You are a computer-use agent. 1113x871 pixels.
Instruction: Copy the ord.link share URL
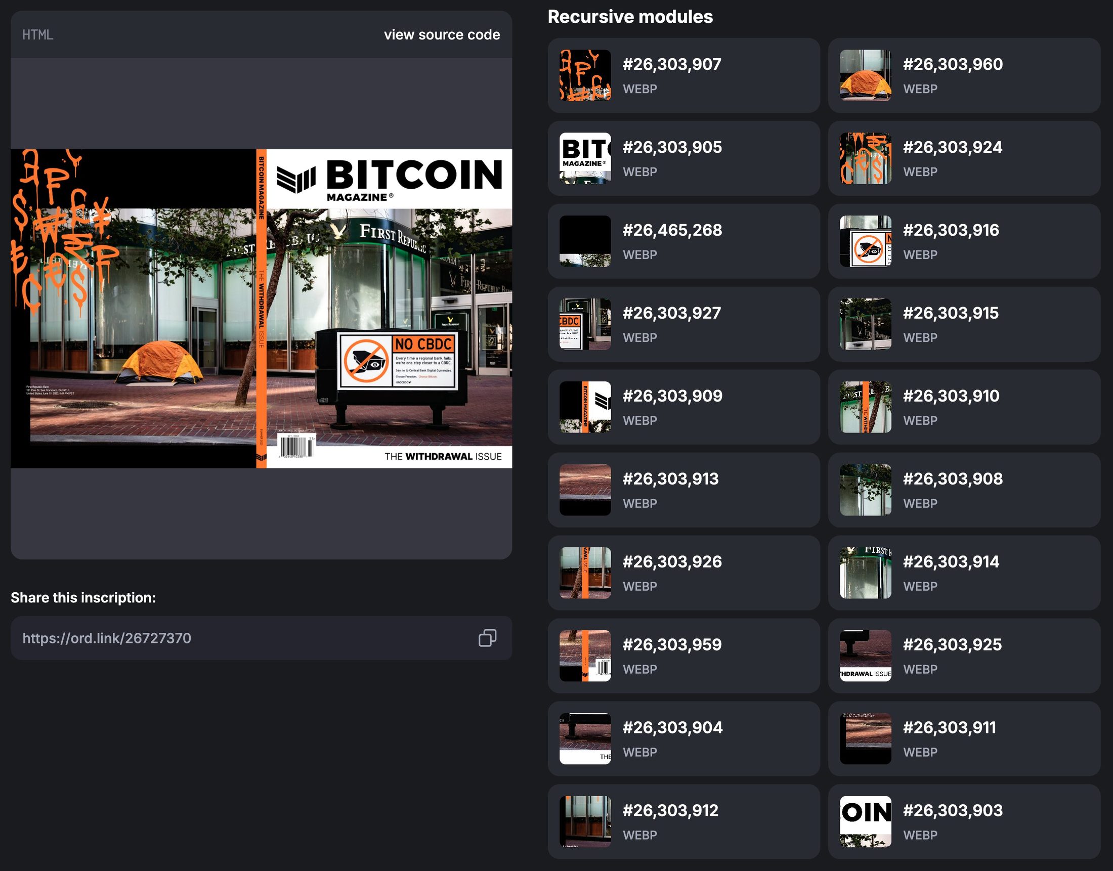[487, 637]
